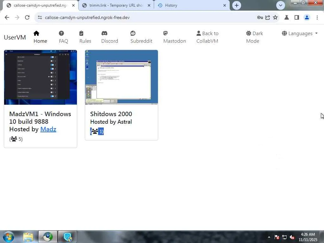Go to Home in the navbar
Viewport: 324px width, 243px height.
(40, 37)
